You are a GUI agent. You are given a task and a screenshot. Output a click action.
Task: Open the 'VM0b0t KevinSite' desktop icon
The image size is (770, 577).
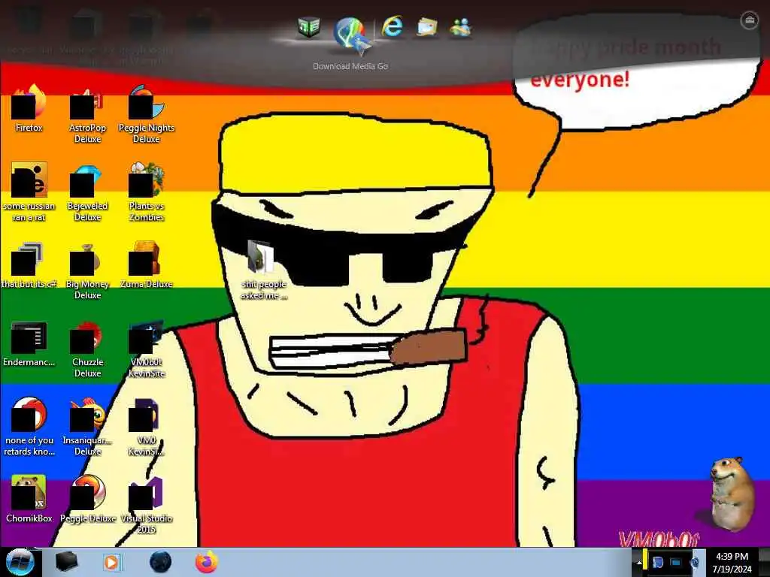(x=147, y=349)
